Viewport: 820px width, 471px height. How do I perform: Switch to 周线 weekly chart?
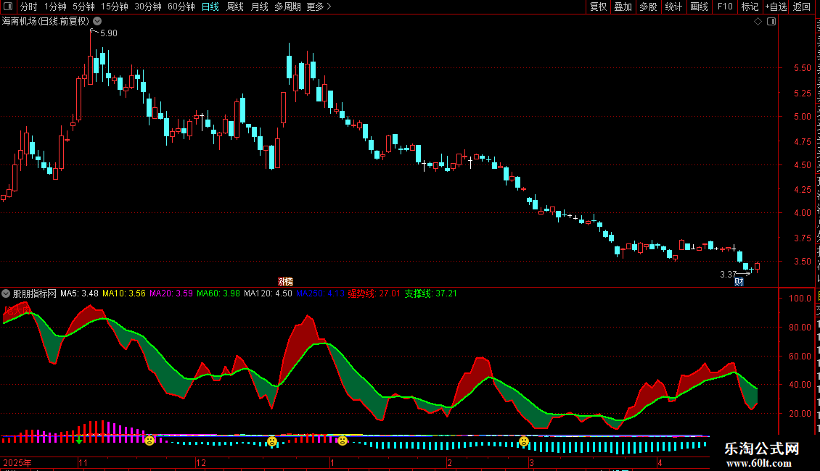[235, 7]
